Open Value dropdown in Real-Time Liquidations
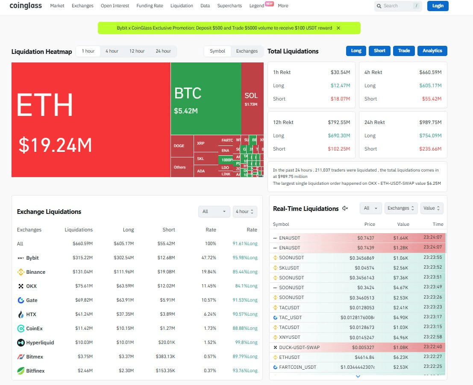The width and height of the screenshot is (473, 385). (432, 208)
